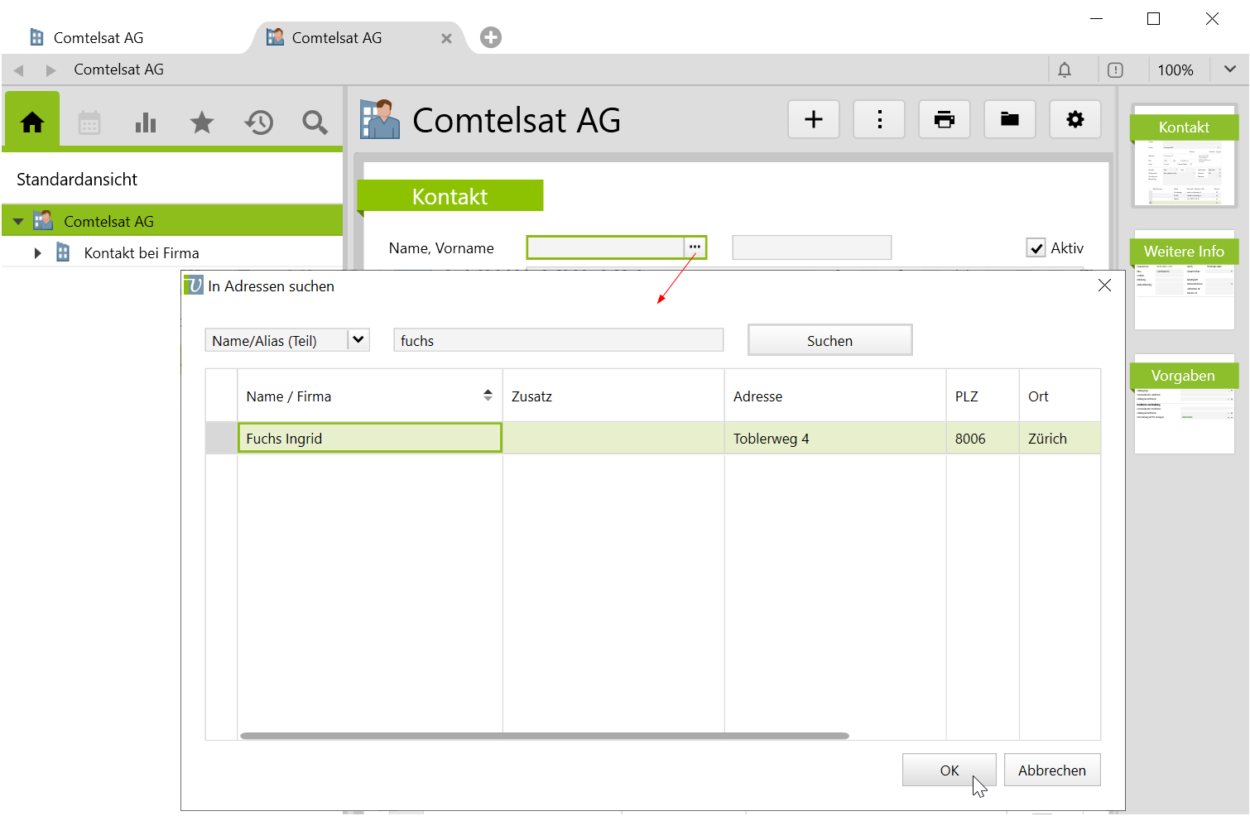
Task: Open the calendar icon in sidebar
Action: click(89, 123)
